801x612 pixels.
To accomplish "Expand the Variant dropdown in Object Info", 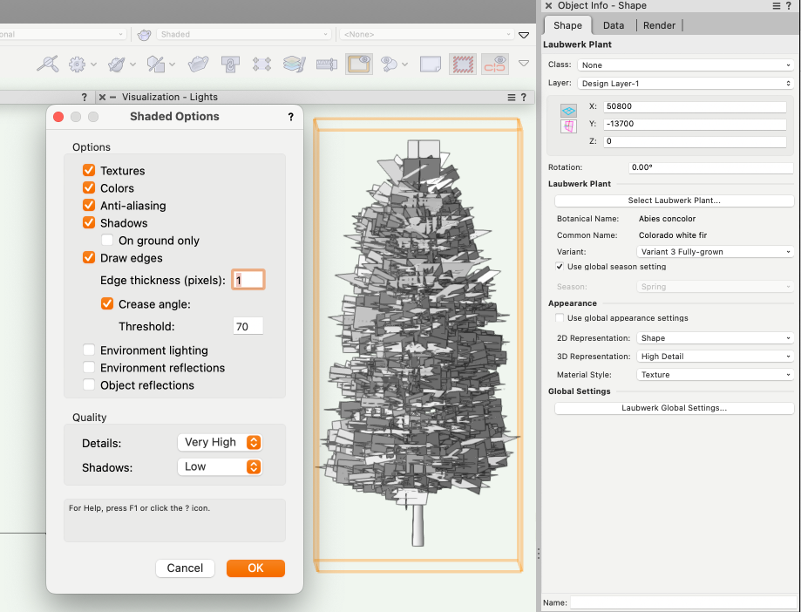I will click(x=715, y=252).
